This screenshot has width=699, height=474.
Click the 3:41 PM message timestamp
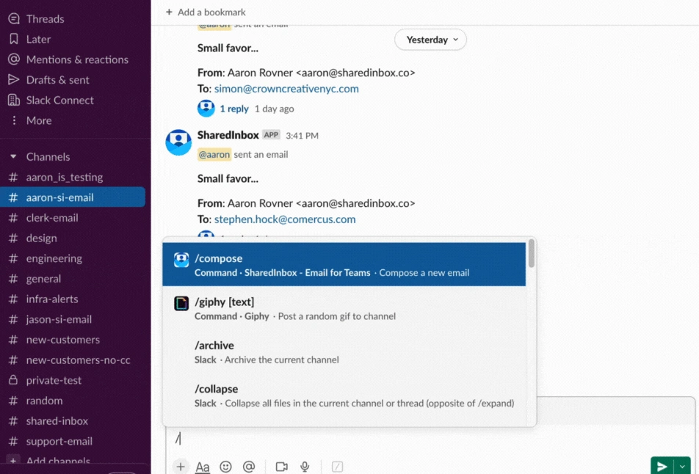point(302,136)
